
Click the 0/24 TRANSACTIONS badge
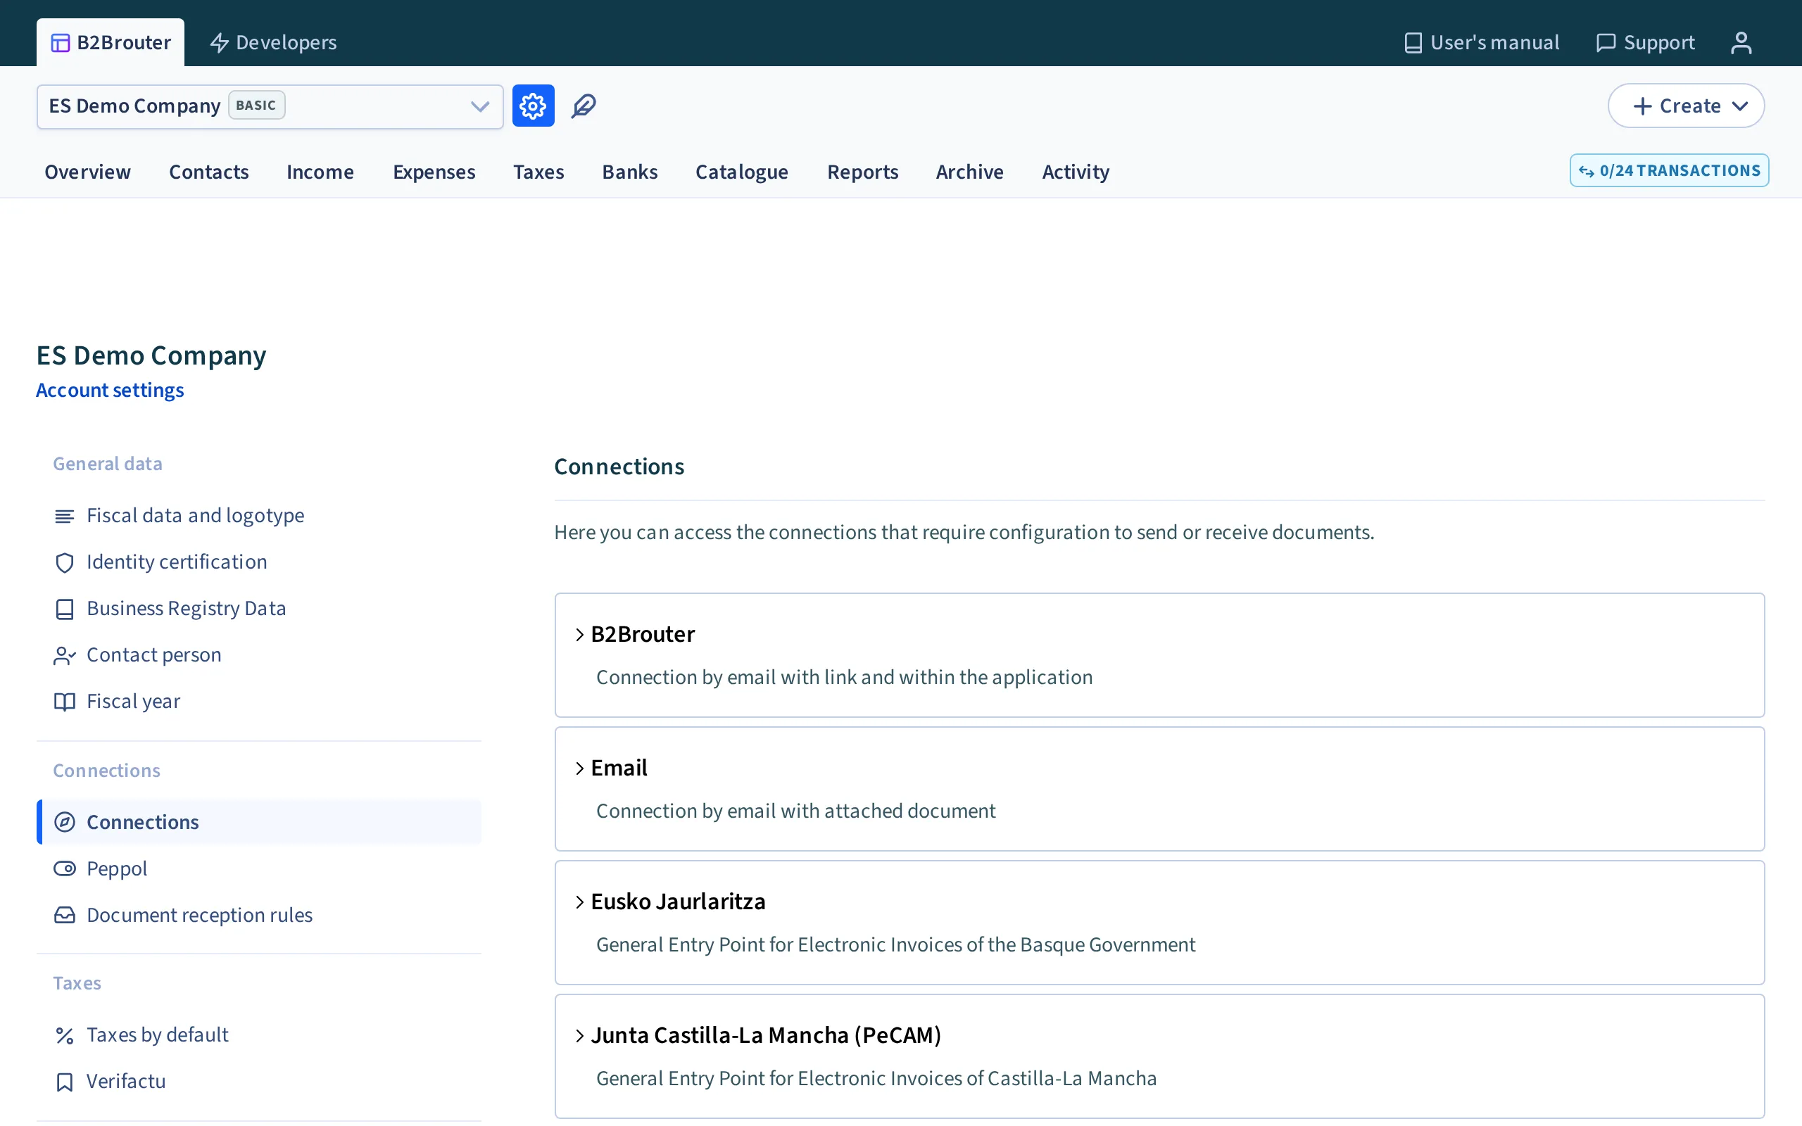(1669, 170)
